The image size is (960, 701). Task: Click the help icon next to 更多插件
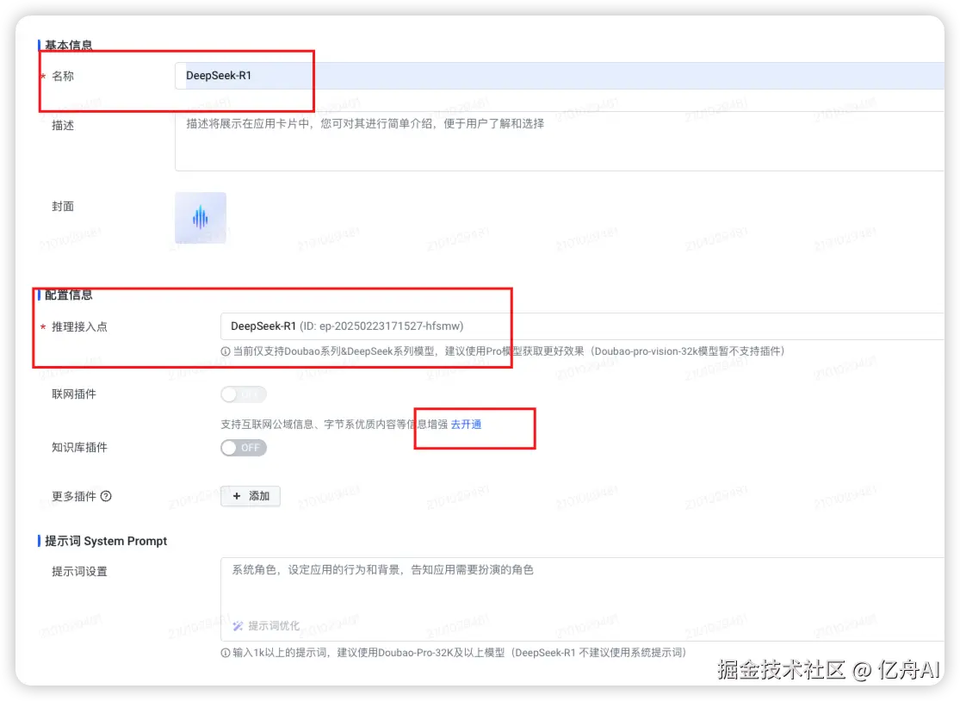(106, 497)
